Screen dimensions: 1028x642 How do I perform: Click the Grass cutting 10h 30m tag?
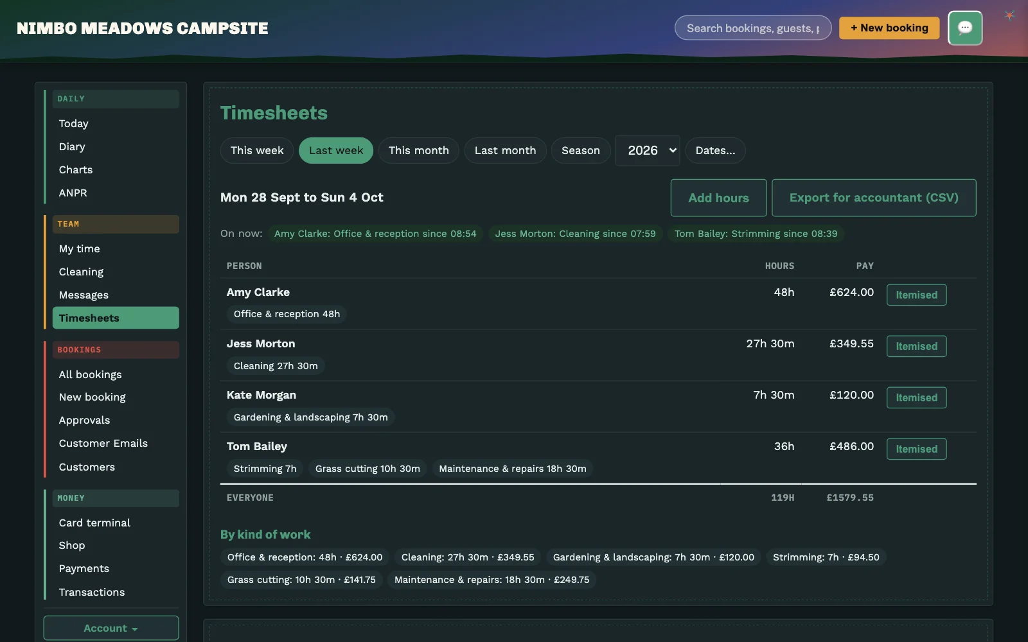368,469
